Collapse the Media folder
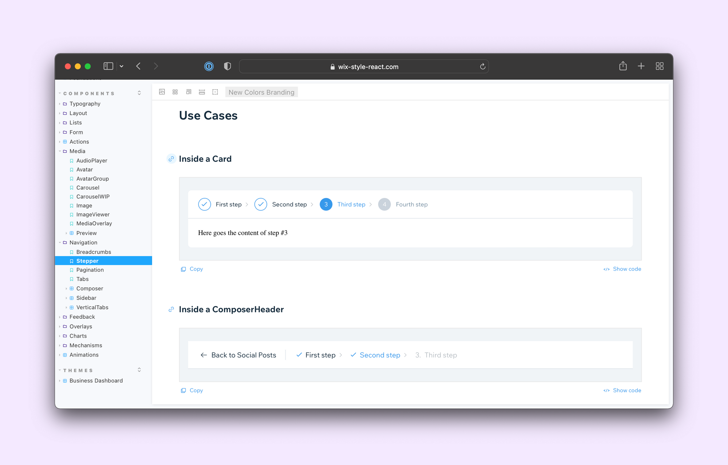 coord(60,151)
